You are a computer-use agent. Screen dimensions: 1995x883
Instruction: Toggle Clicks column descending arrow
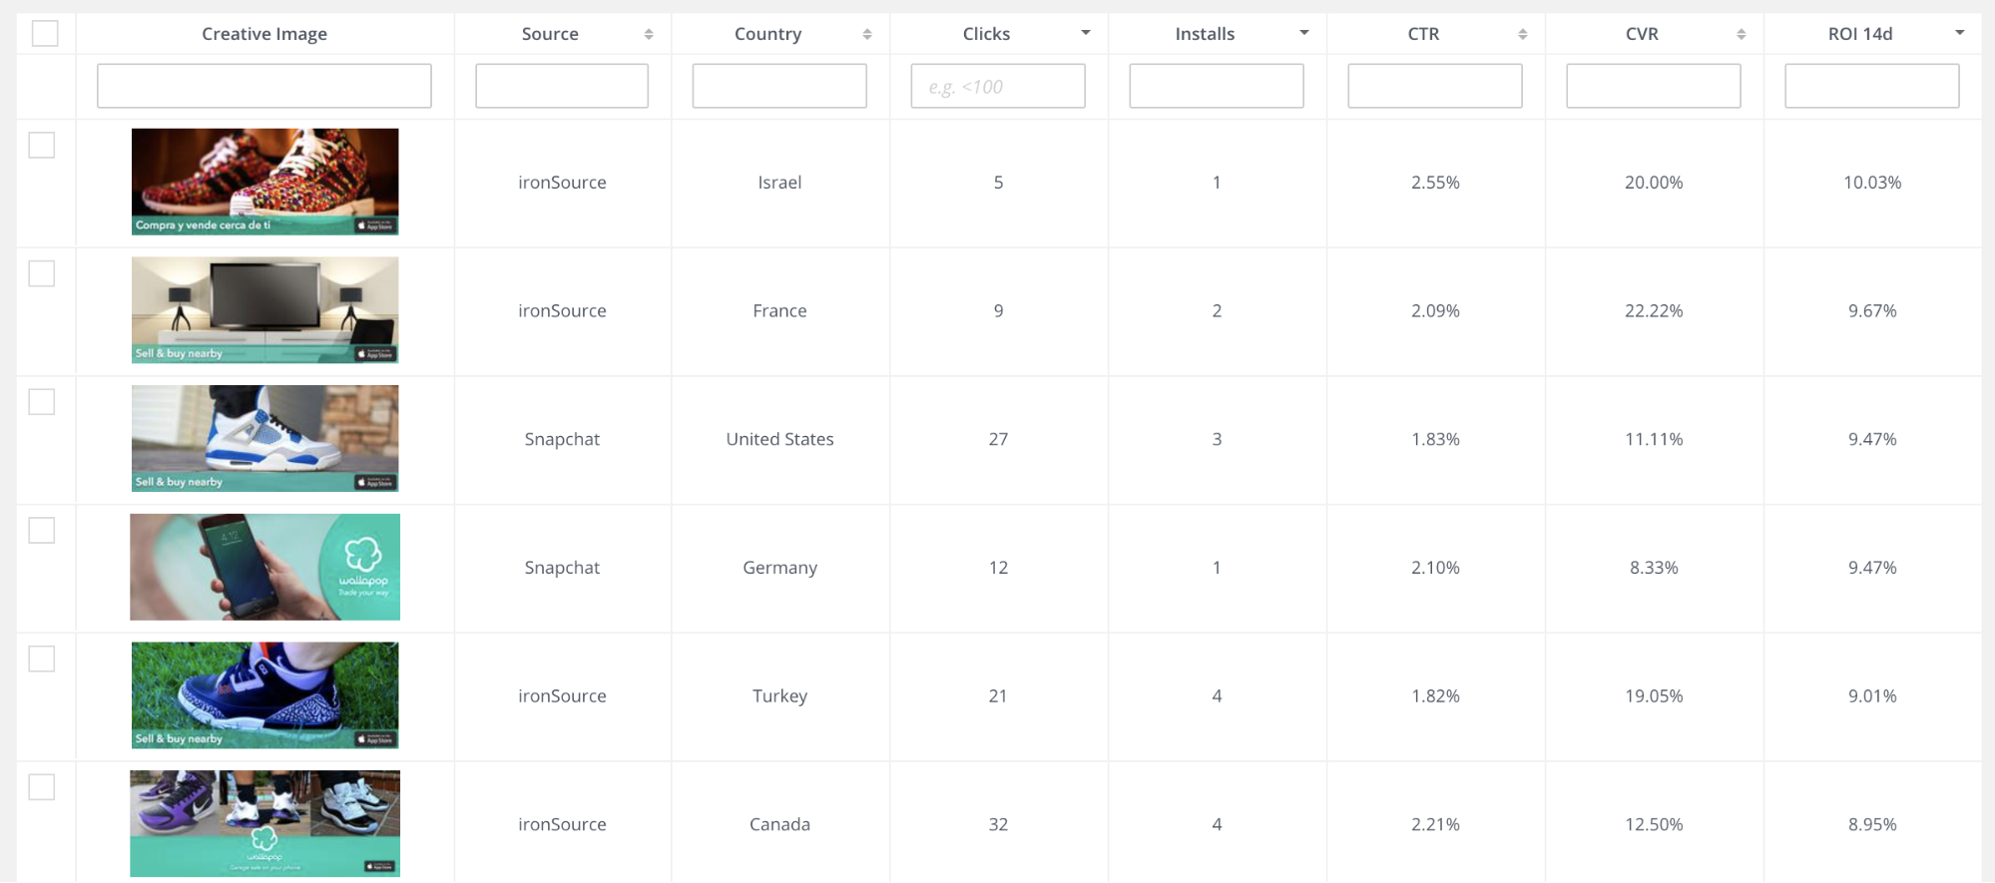click(x=1086, y=33)
